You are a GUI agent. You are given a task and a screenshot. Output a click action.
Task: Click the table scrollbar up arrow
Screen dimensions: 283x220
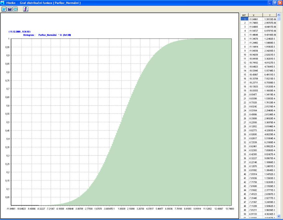tap(278, 15)
